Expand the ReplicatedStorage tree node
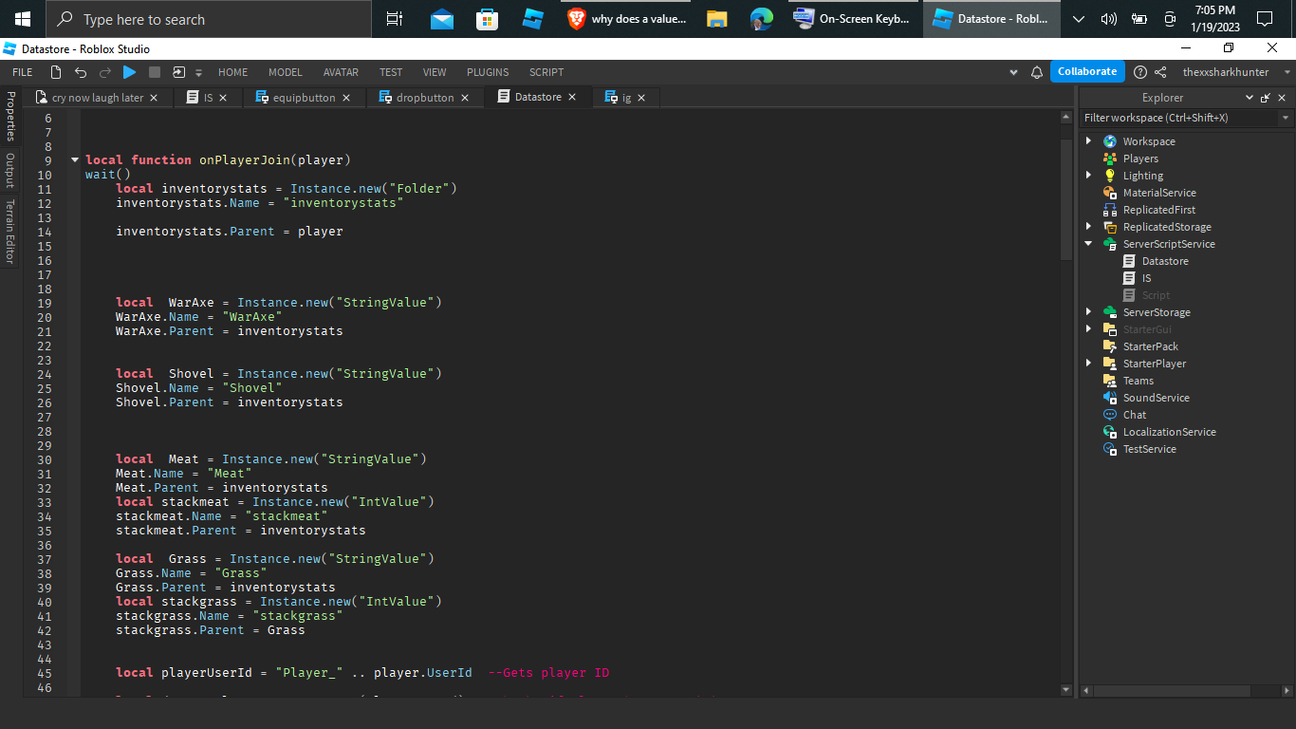 click(1088, 227)
